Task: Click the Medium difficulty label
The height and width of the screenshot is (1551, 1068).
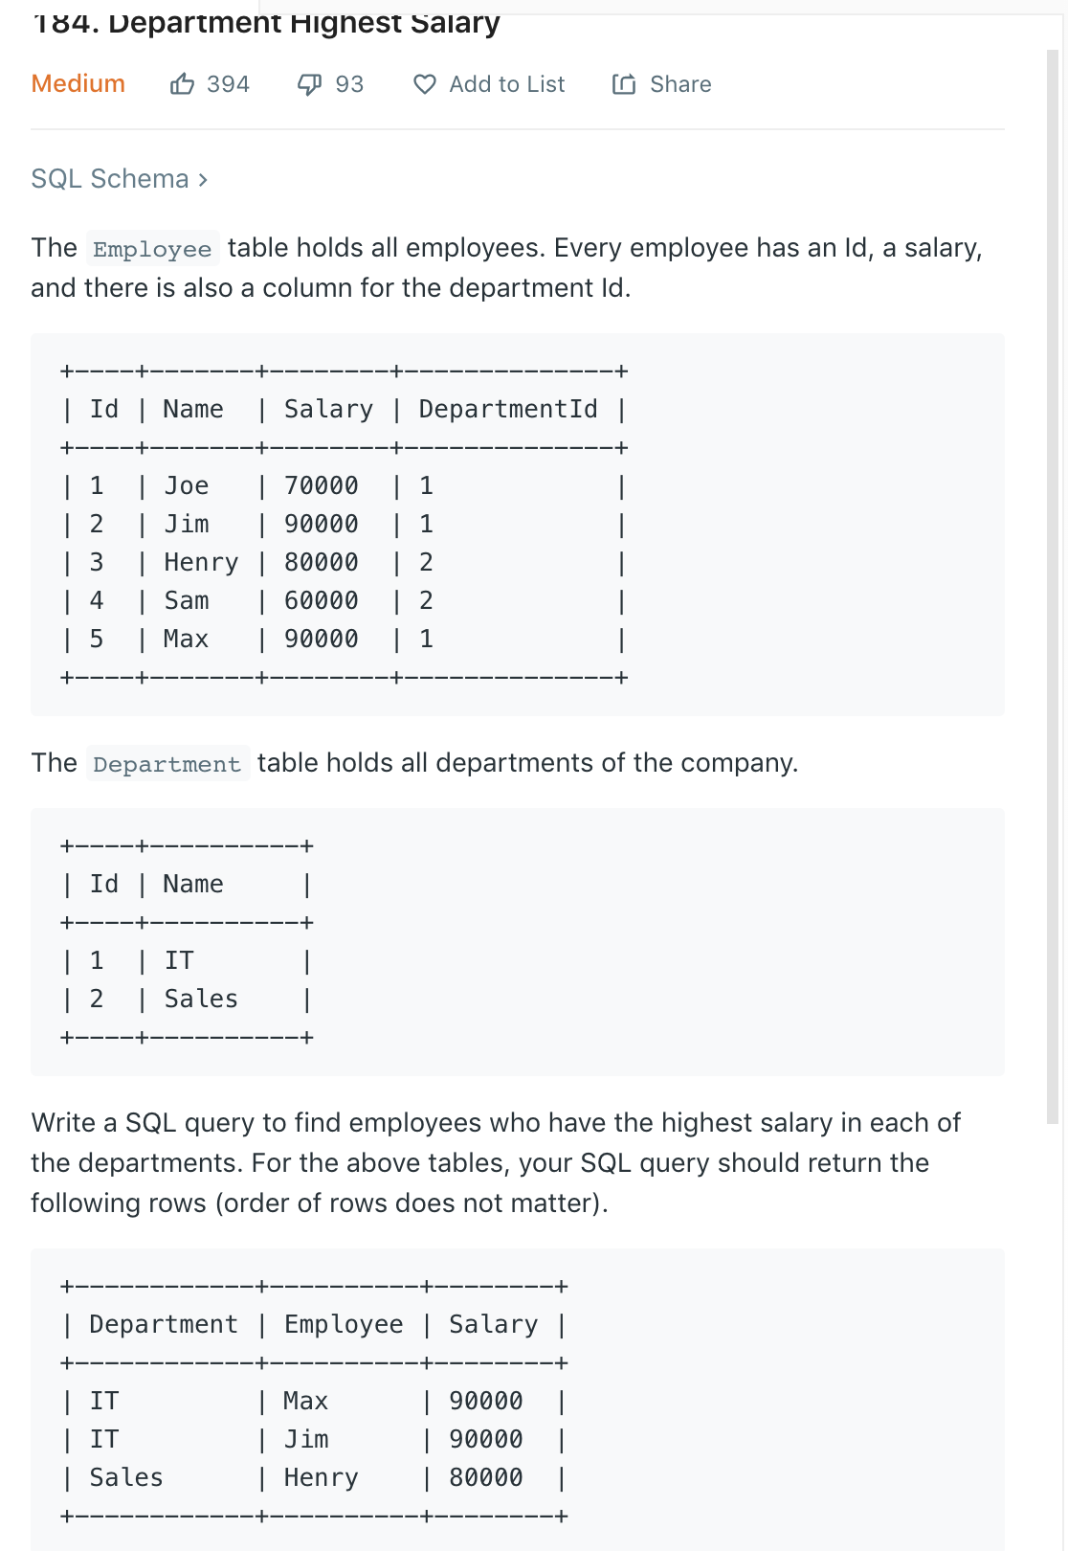Action: pyautogui.click(x=78, y=83)
